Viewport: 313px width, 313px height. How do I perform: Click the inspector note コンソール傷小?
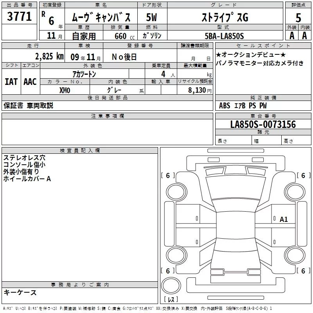[24, 164]
